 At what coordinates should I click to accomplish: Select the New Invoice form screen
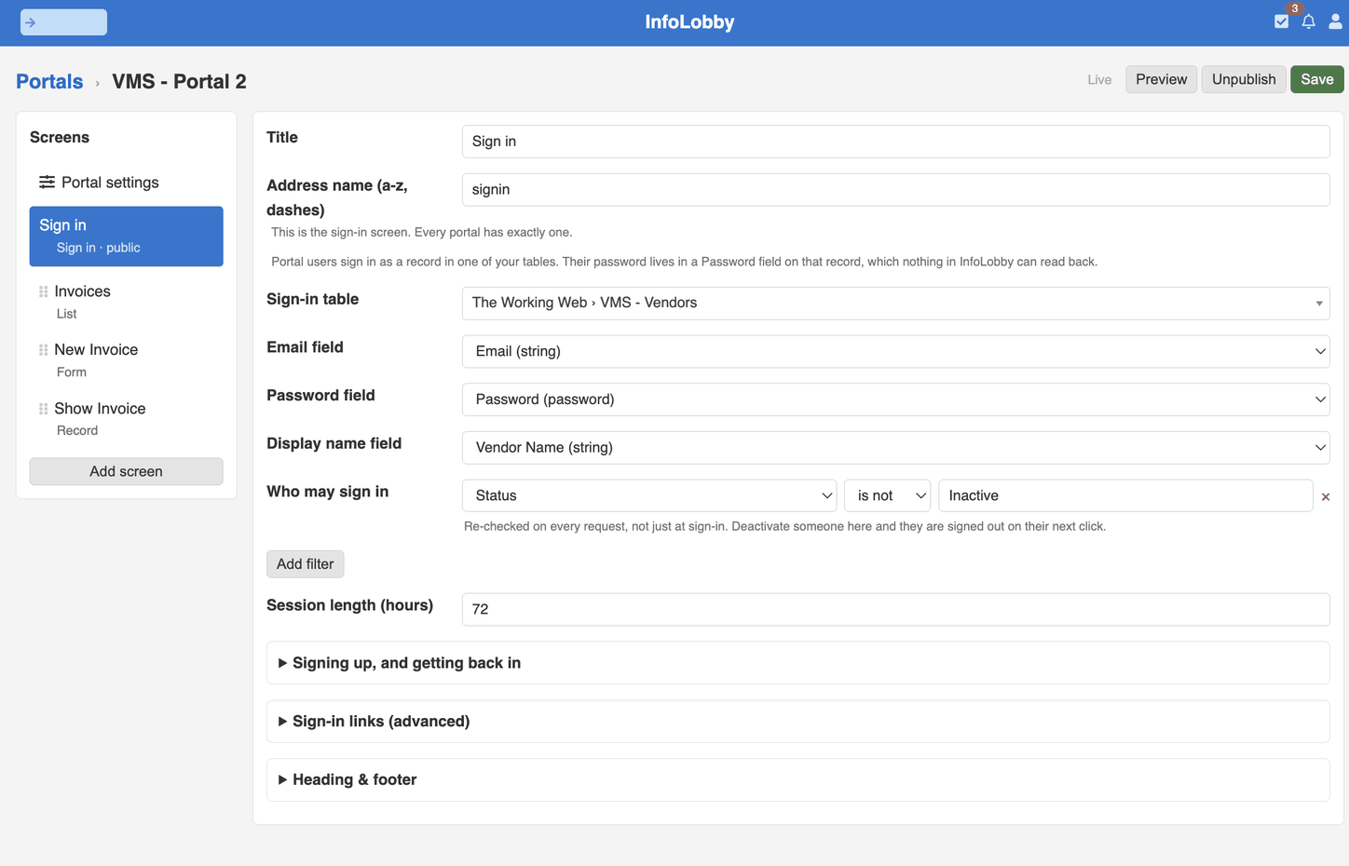click(x=126, y=360)
